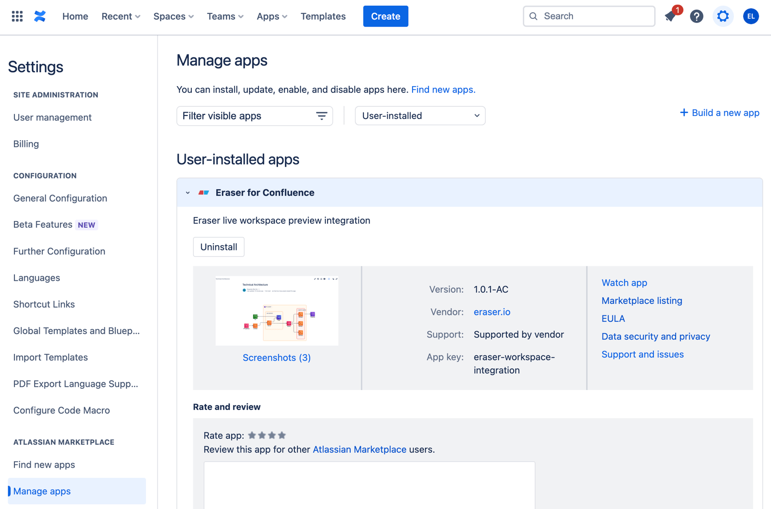Open Find new apps in the sidebar

pos(44,465)
